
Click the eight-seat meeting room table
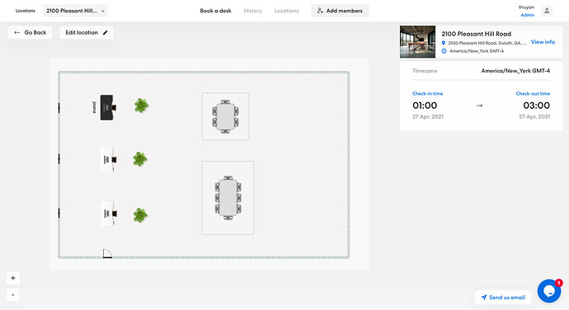tap(228, 198)
